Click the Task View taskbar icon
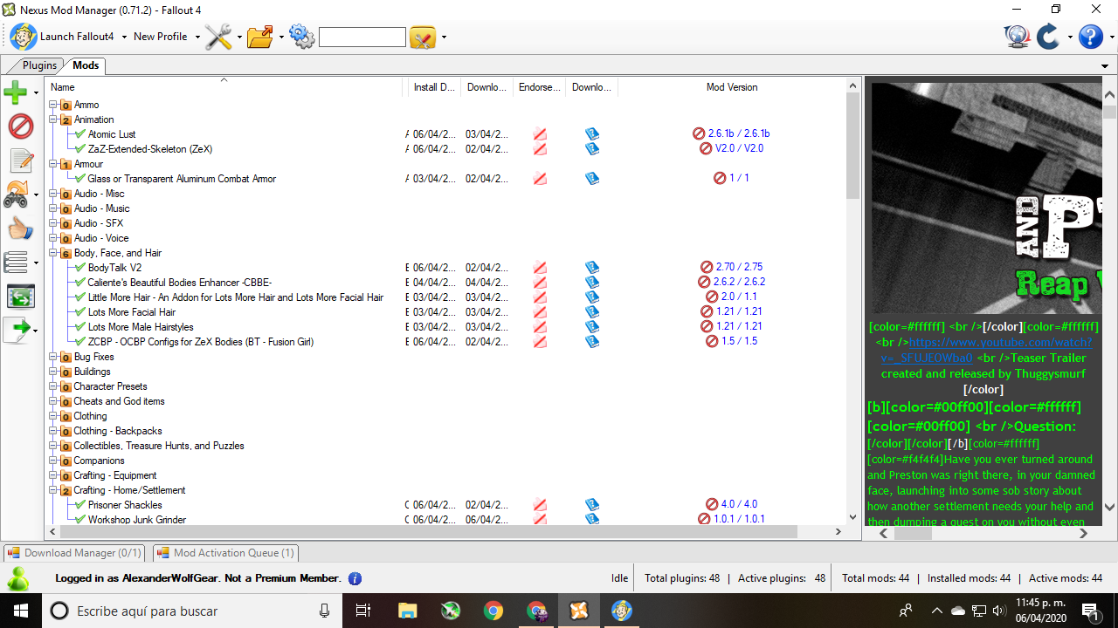Image resolution: width=1118 pixels, height=628 pixels. point(364,611)
